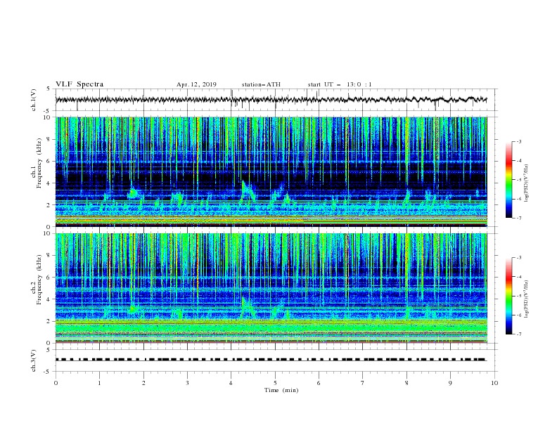Click the ch.2 "Frequency (kHz)" axis title
Image resolution: width=557 pixels, height=430 pixels.
[39, 280]
